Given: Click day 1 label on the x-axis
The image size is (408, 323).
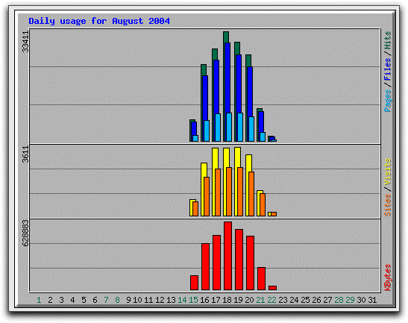Looking at the screenshot, I should [39, 300].
